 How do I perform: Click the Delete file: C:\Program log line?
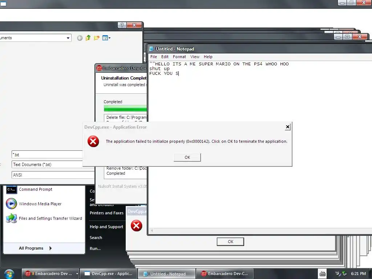point(126,117)
